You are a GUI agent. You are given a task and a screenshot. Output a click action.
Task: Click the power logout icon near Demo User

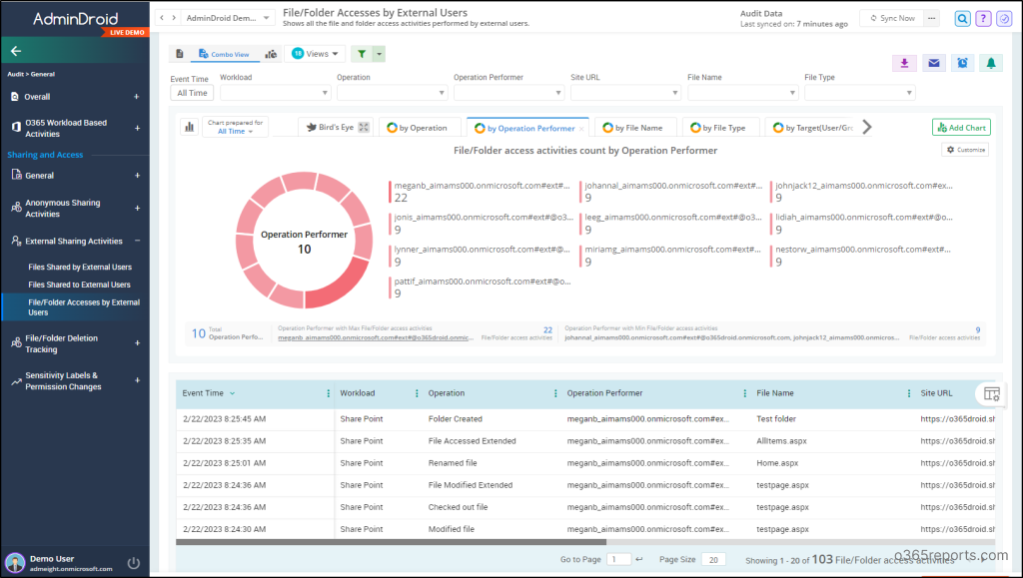(x=134, y=563)
